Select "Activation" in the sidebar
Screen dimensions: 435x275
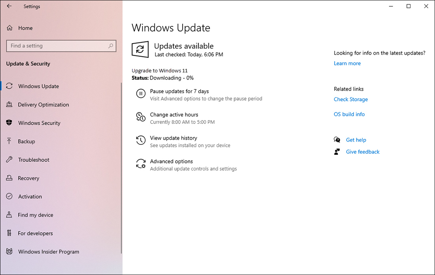coord(30,196)
